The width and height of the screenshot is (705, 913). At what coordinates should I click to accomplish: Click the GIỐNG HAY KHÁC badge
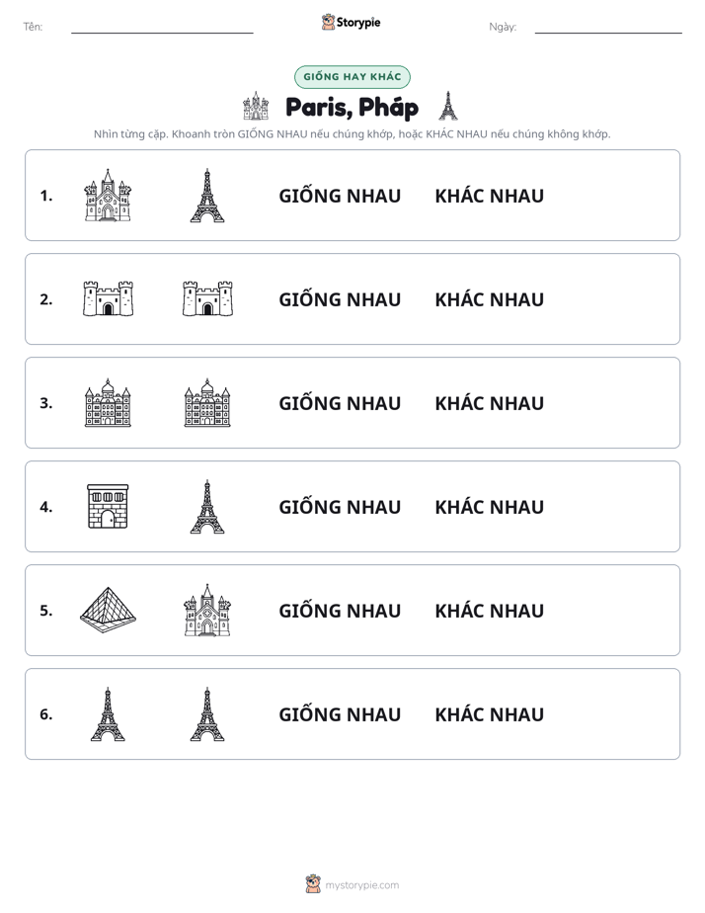(x=352, y=77)
